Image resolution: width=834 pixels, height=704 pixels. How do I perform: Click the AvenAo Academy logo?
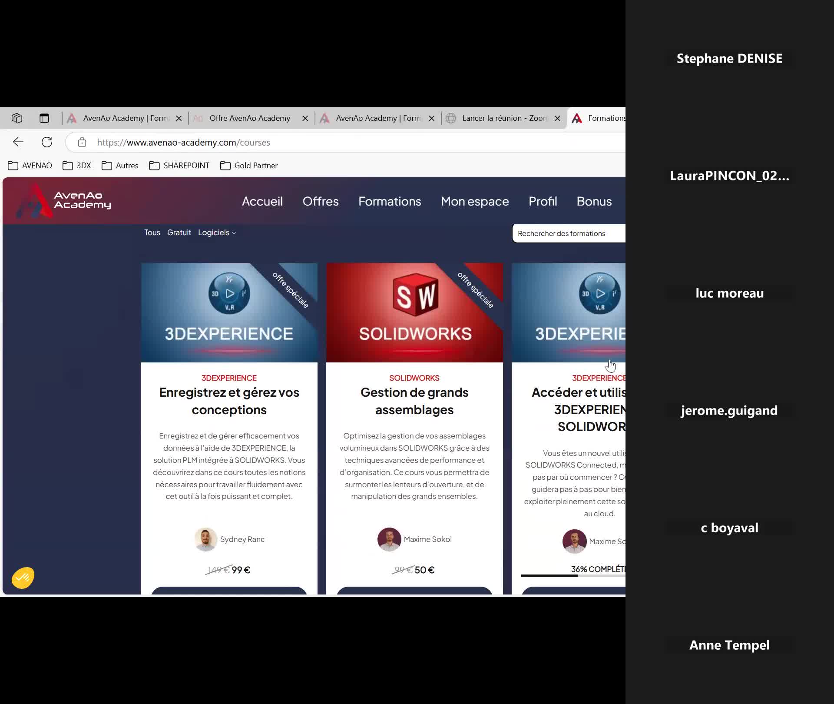63,200
